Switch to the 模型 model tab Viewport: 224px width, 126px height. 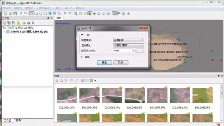coord(59,18)
